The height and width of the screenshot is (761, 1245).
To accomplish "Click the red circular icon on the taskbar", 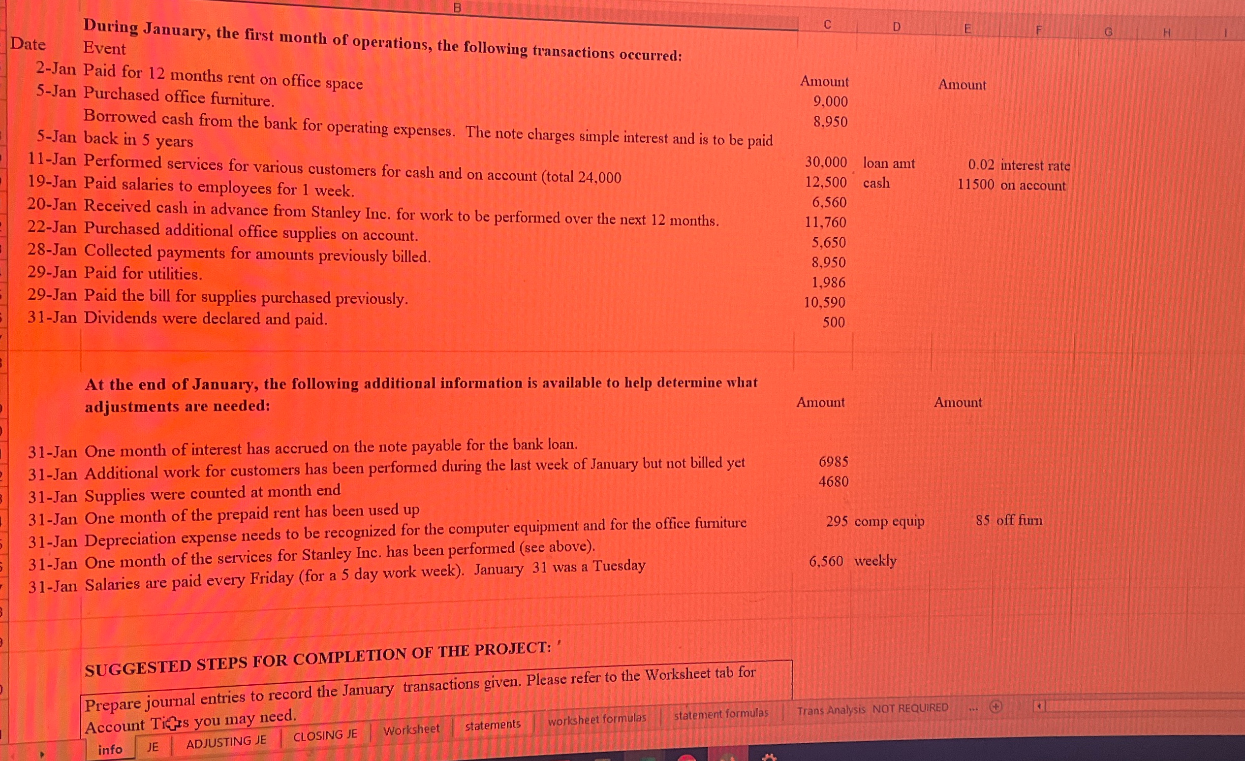I will [686, 759].
